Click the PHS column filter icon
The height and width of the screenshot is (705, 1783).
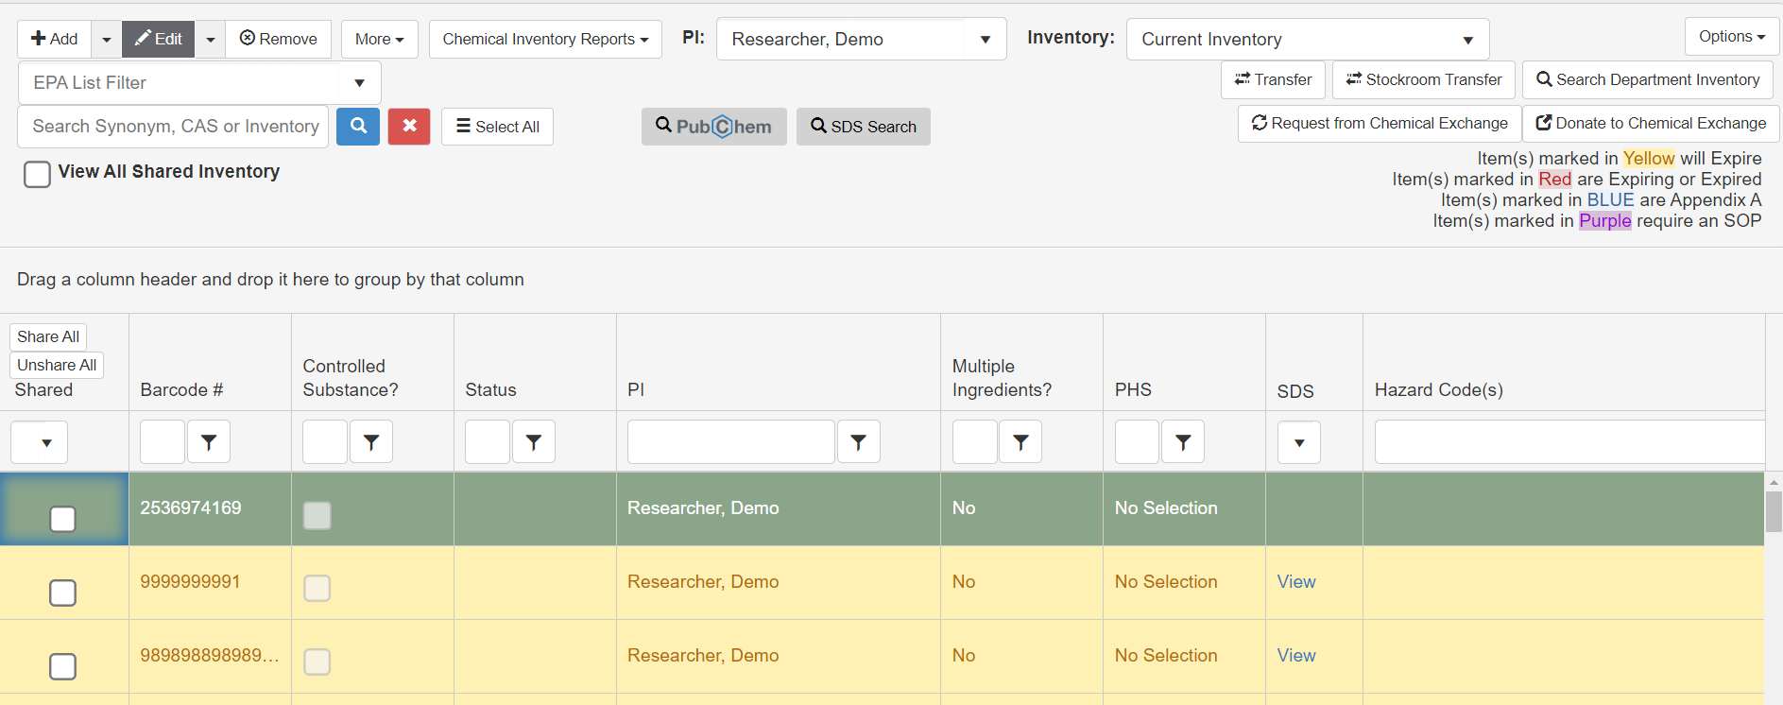[1183, 442]
